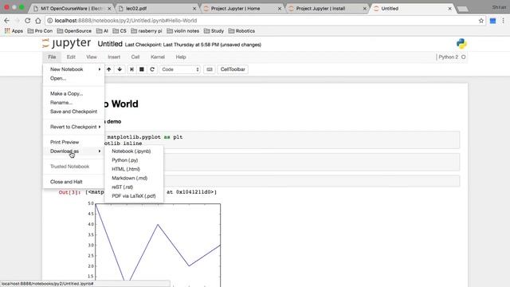Click the move cell up arrow icon
Screen dimensions: 510x287
coord(109,69)
